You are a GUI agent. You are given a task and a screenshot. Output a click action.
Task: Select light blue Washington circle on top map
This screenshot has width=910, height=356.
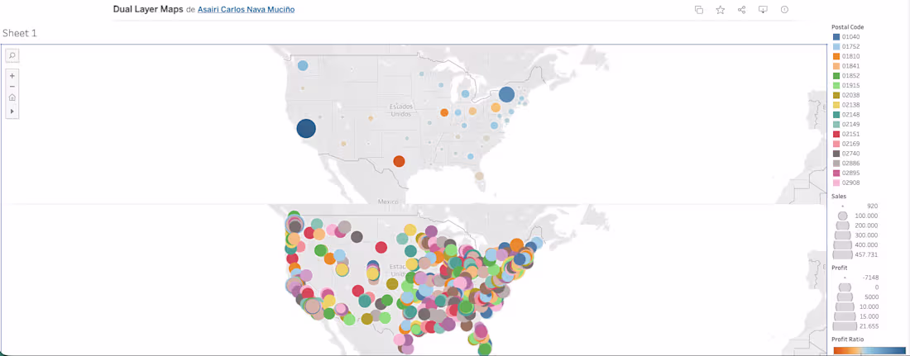click(x=302, y=65)
